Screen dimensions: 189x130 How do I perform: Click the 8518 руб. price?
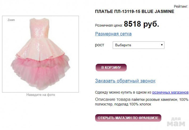[142, 24]
